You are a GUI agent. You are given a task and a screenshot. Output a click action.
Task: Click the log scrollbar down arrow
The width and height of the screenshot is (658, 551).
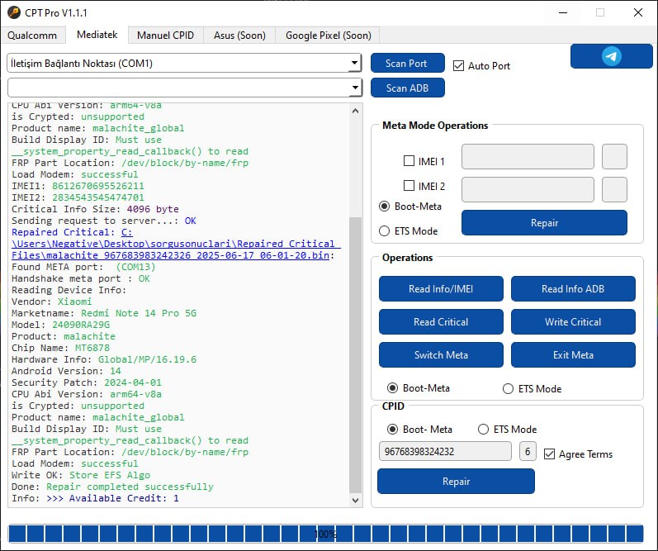356,500
